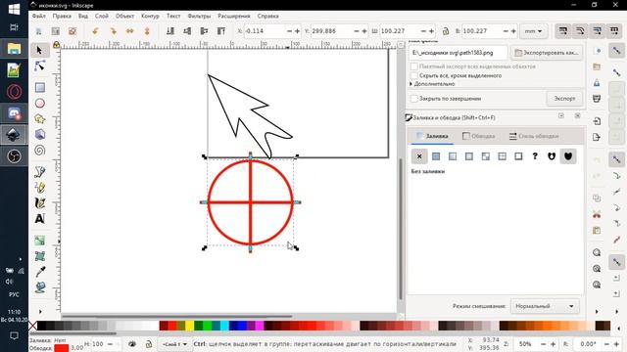Increase the X coordinate value
This screenshot has height=352, width=627.
297,31
